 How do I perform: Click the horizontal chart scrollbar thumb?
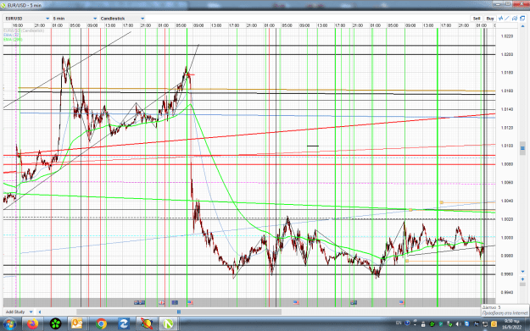pos(179,312)
